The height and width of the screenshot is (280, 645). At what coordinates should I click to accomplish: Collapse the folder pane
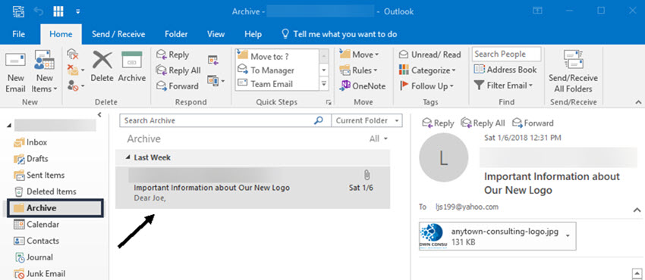click(x=99, y=115)
